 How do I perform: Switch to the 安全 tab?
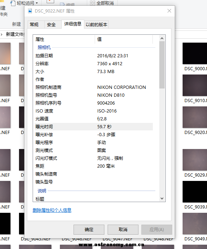53,25
